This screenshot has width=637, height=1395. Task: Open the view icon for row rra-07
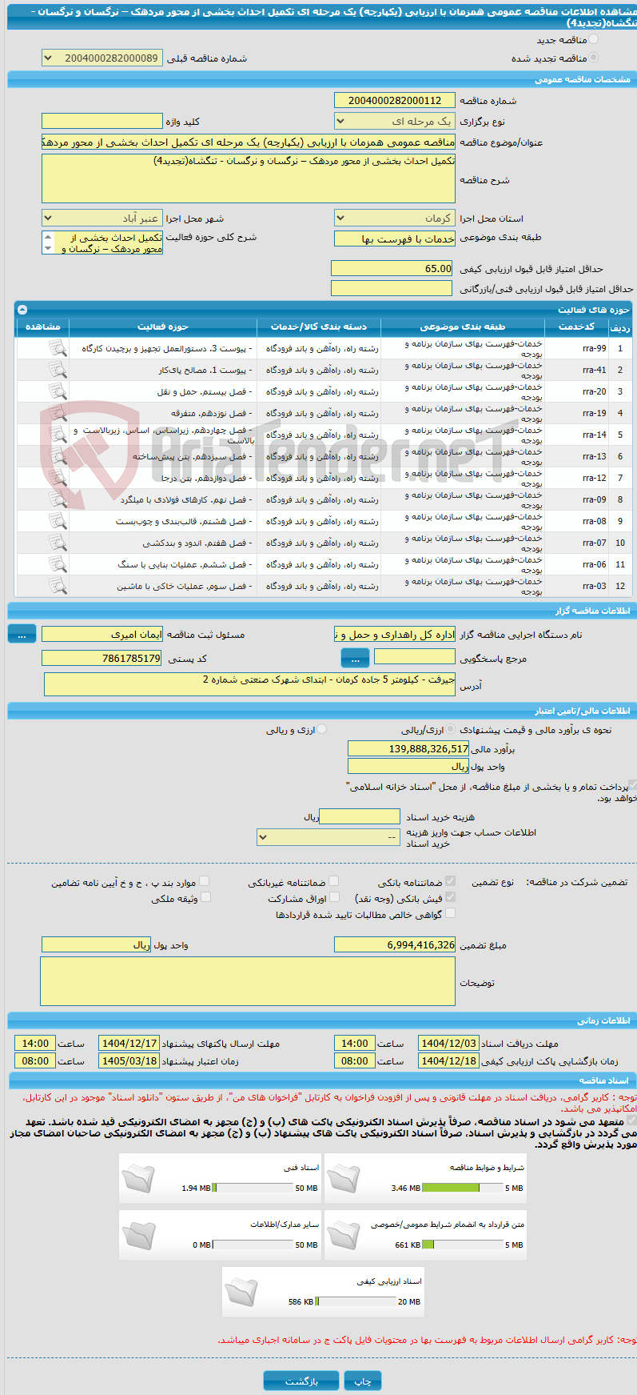58,543
